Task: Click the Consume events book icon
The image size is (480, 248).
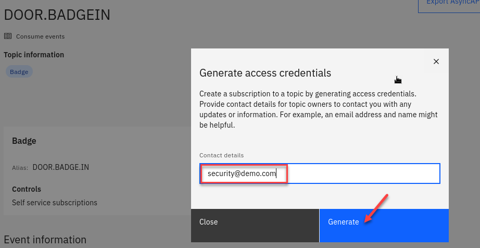Action: pos(8,36)
